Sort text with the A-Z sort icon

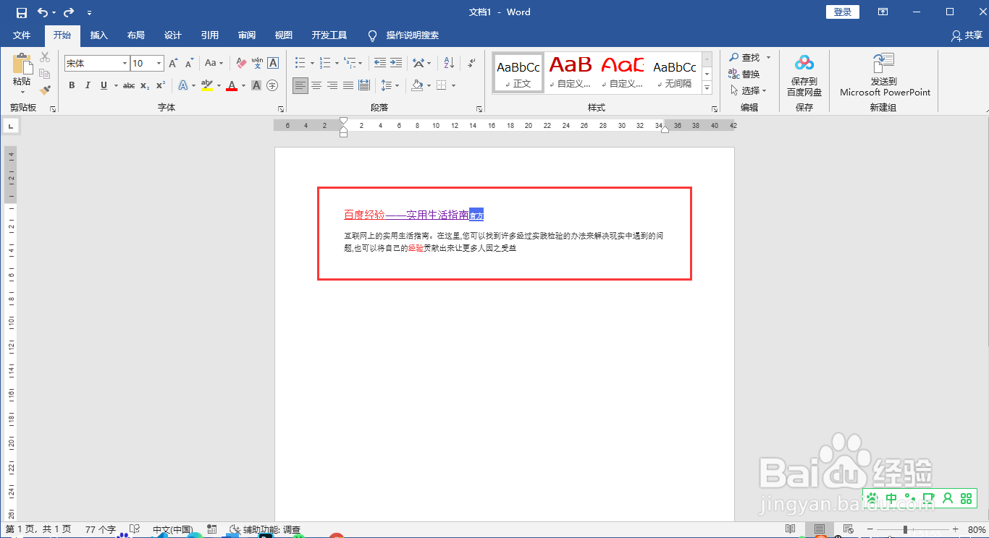[449, 64]
